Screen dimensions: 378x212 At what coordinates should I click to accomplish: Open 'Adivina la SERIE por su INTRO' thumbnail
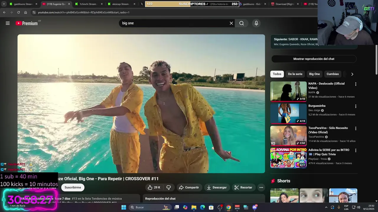pyautogui.click(x=289, y=158)
